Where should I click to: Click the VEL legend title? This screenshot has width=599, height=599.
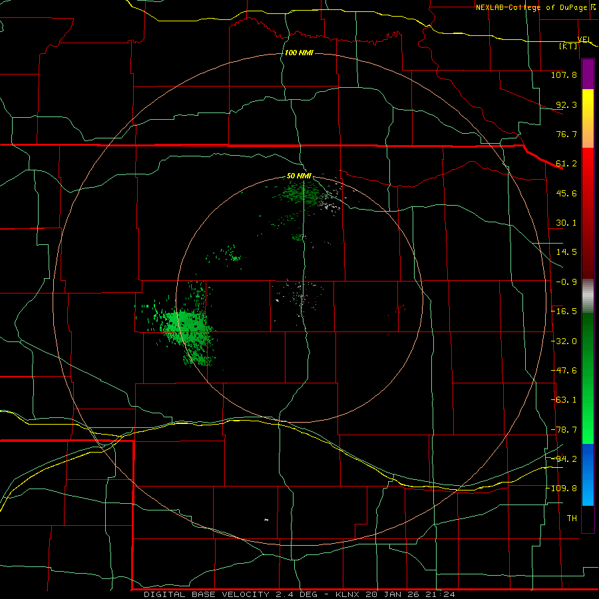(584, 39)
